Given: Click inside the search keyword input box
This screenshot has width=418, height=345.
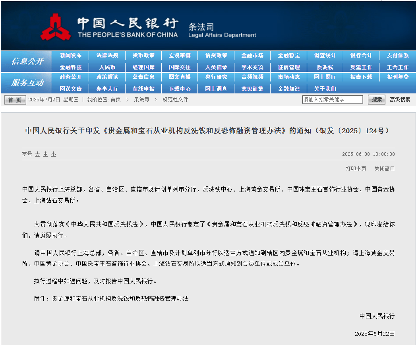Looking at the screenshot, I should pos(332,99).
